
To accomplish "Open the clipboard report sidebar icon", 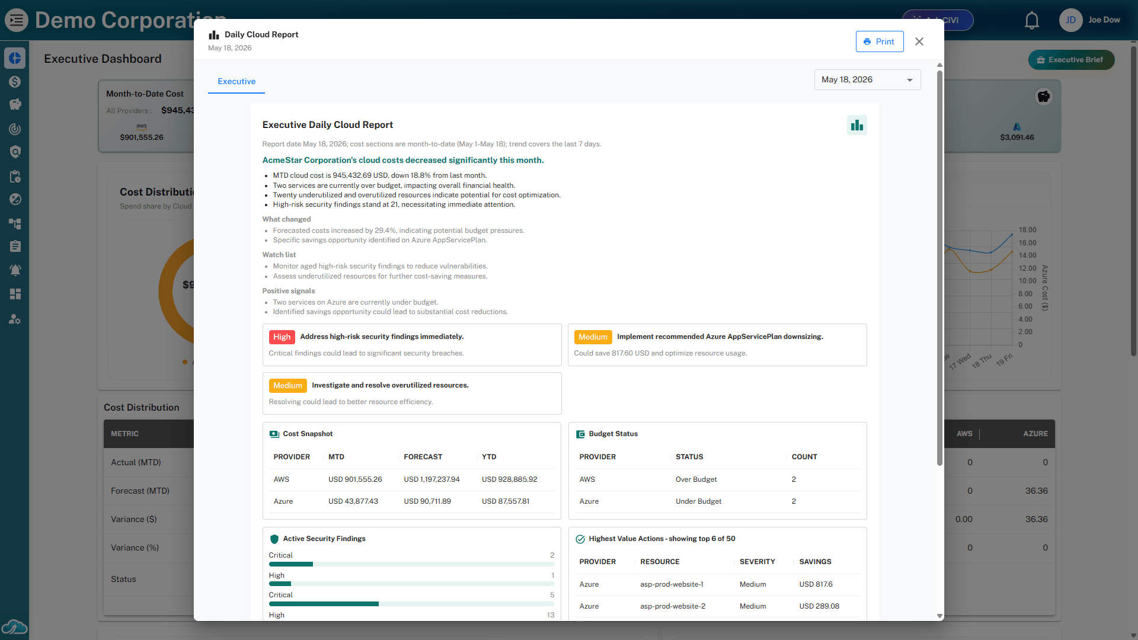I will pos(15,247).
